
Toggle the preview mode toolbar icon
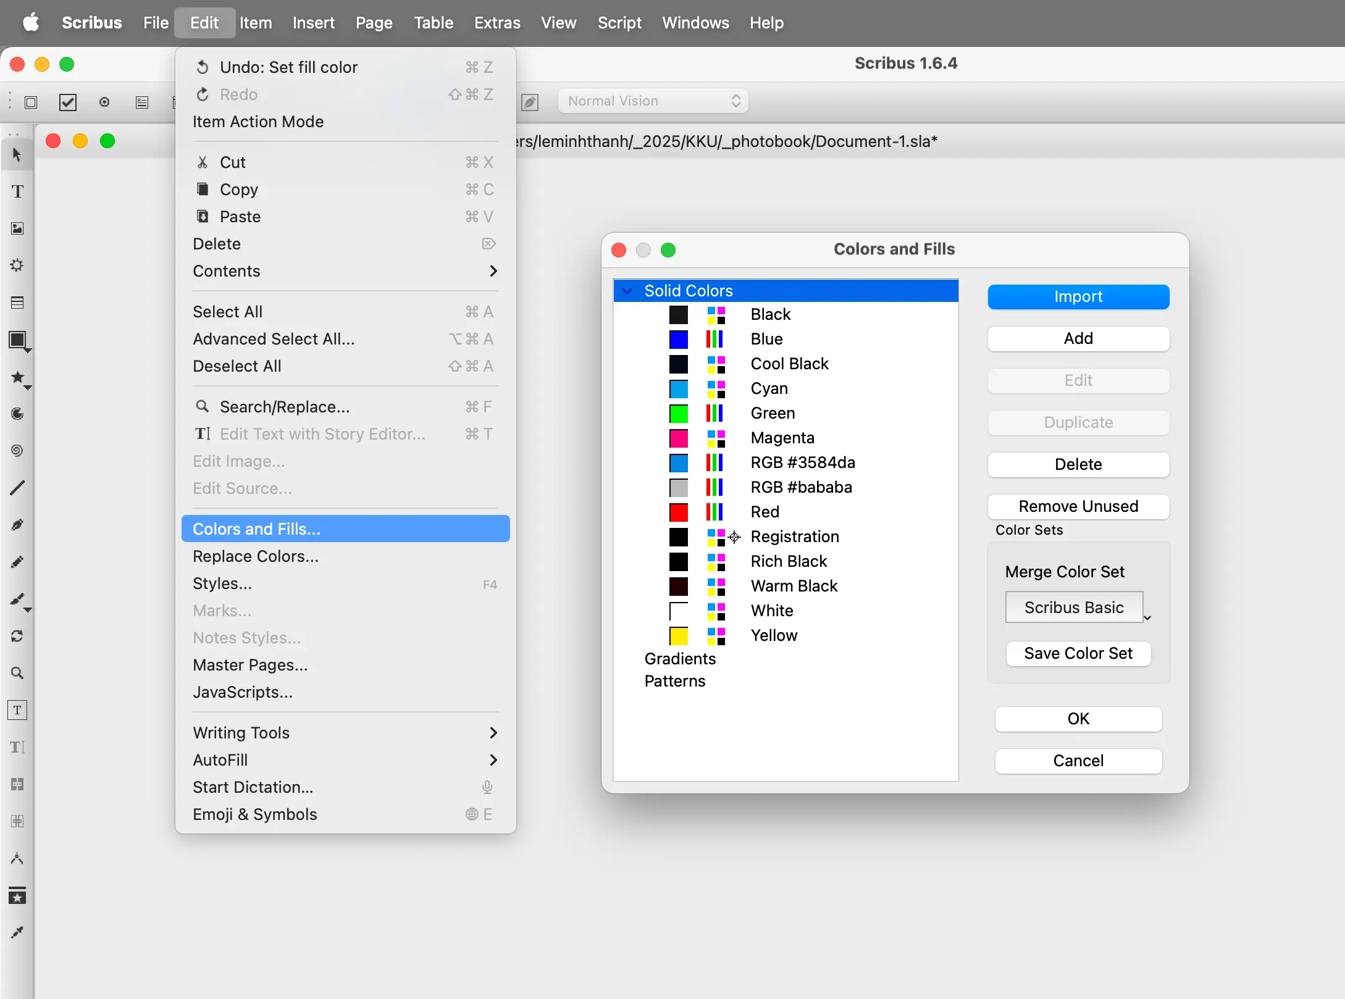pos(104,102)
